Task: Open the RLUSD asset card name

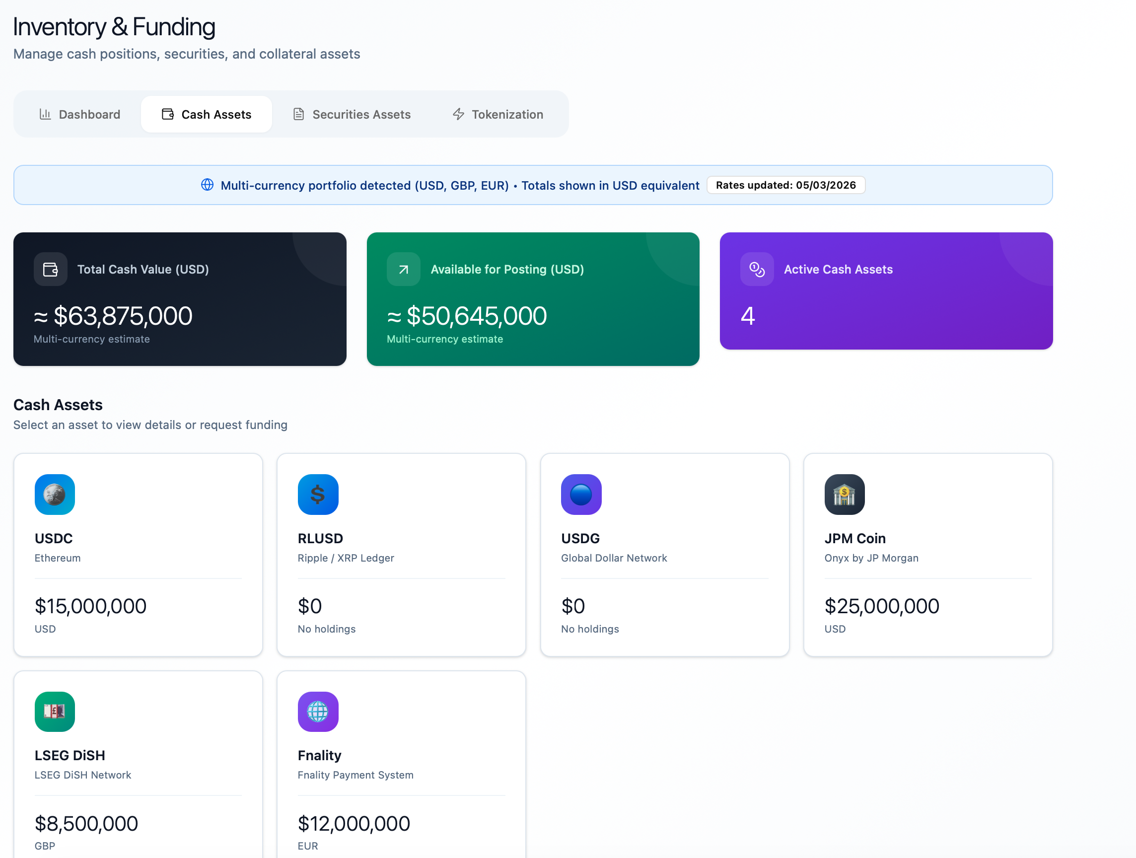Action: [x=320, y=538]
